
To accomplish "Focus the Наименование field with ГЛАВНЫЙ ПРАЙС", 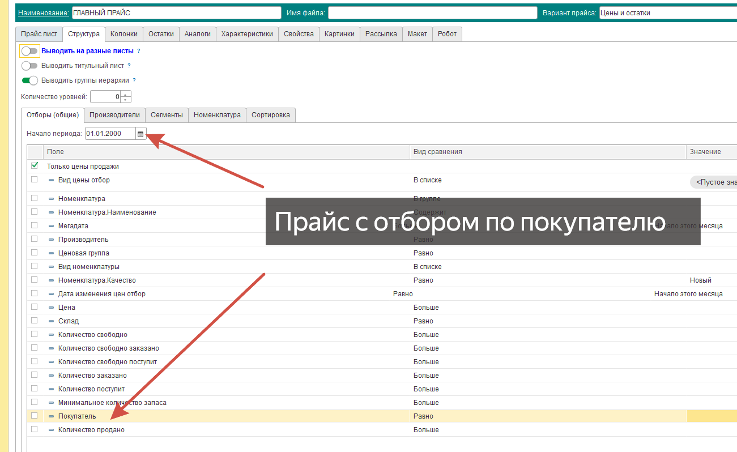I will (176, 12).
